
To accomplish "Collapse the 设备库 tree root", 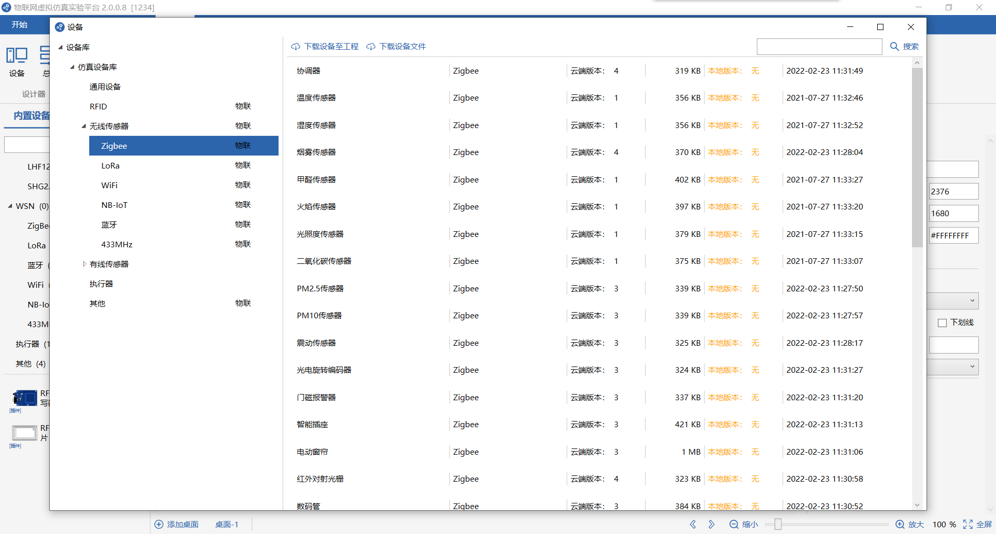I will pos(60,47).
